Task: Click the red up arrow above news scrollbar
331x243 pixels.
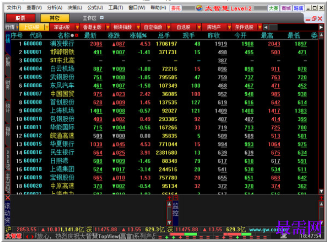Action: tap(169, 198)
